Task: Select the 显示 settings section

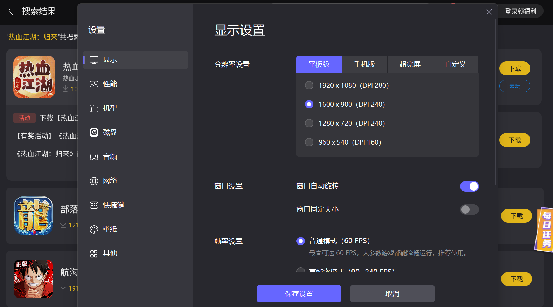Action: (x=136, y=60)
